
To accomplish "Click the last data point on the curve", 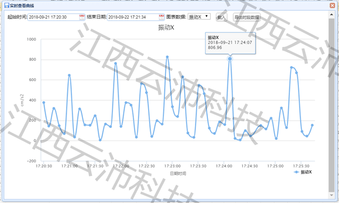I will pyautogui.click(x=312, y=125).
